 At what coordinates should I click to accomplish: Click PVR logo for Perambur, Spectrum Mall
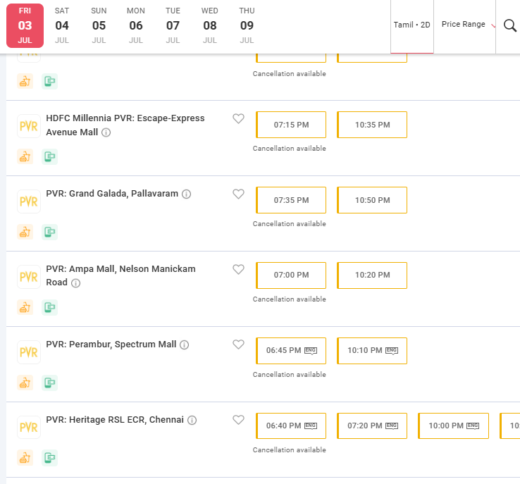[x=29, y=352]
